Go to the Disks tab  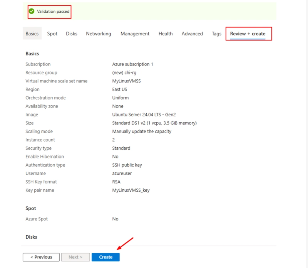point(72,34)
